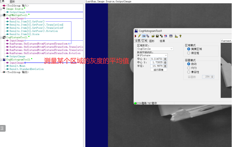Click the yellow lightning electric mode icon

(139, 36)
